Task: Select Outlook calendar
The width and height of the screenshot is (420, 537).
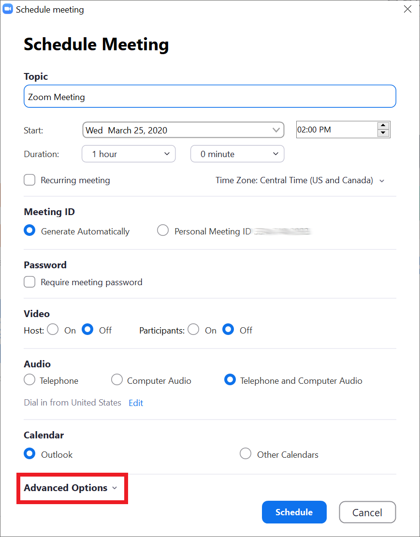Action: 29,453
